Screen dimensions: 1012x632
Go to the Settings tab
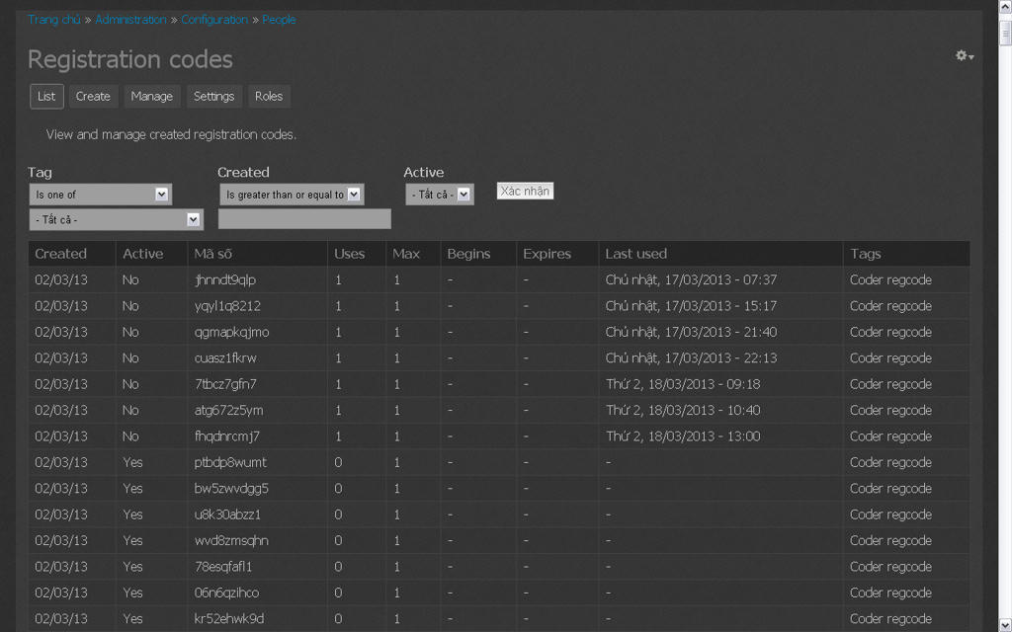tap(213, 96)
